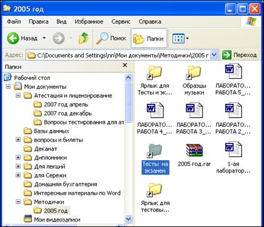Select the Образцы музыки shortcut folder

194,73
